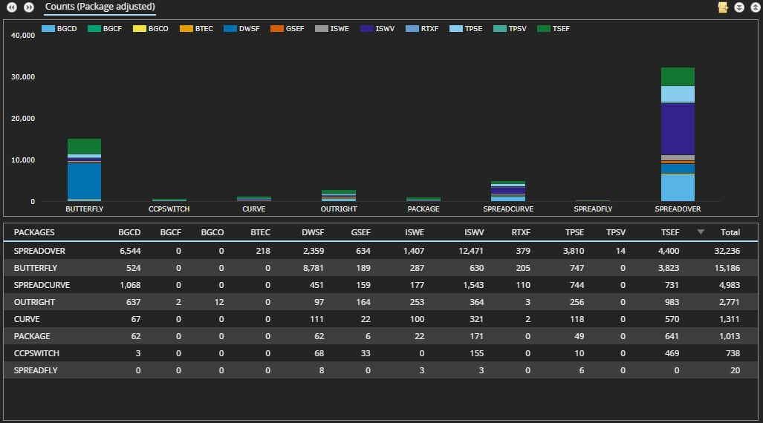
Task: Click the CCPSWITCH axis label in chart
Action: (x=169, y=209)
